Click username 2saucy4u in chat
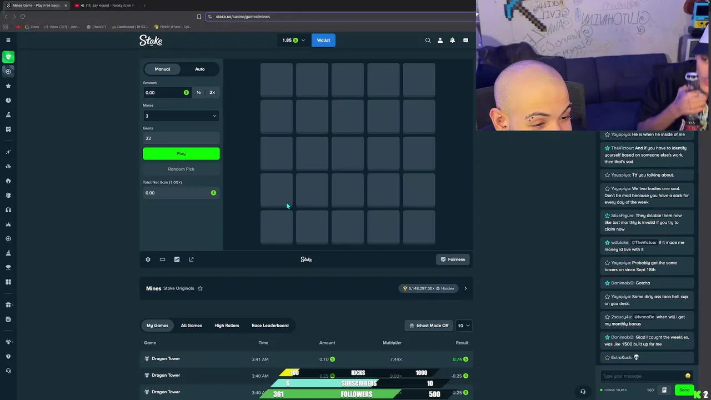711x400 pixels. [622, 317]
